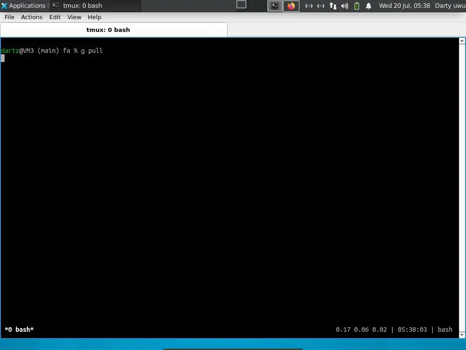Click the scrollbar down arrow
Screen dimensions: 466x350
coord(462,335)
